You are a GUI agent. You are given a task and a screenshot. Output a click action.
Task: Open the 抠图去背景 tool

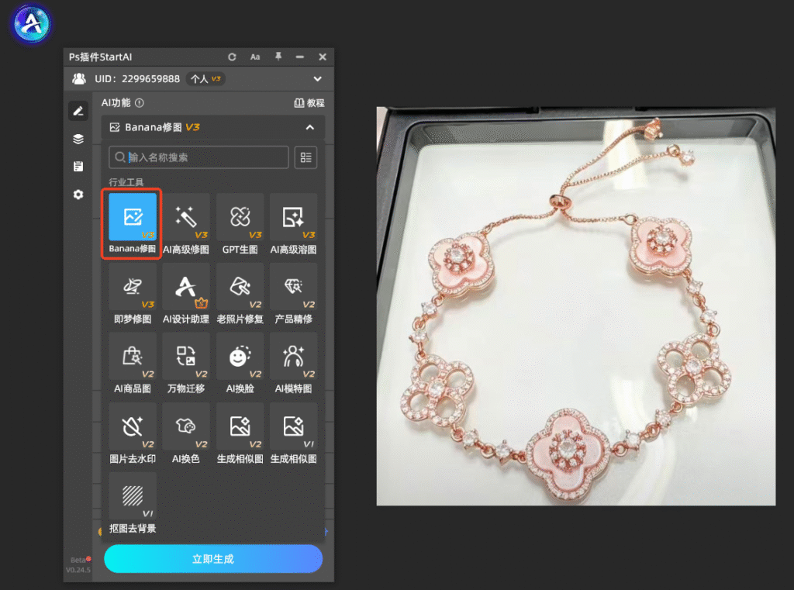(x=132, y=503)
